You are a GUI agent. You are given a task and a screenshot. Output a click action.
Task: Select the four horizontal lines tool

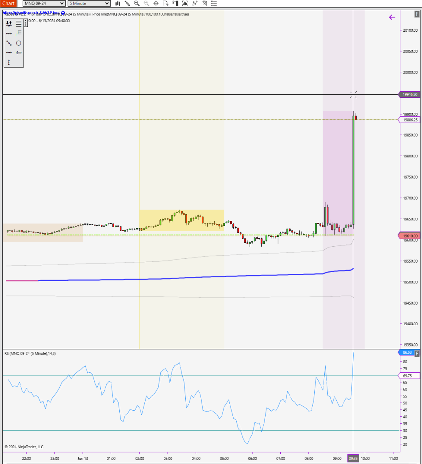tap(19, 24)
